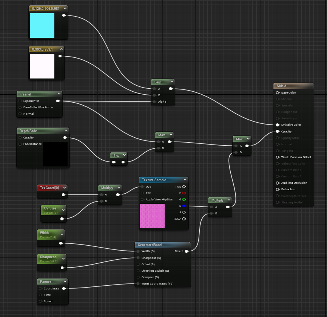Expand the Fresnel node header arrow
The image size is (327, 317).
(x=59, y=94)
